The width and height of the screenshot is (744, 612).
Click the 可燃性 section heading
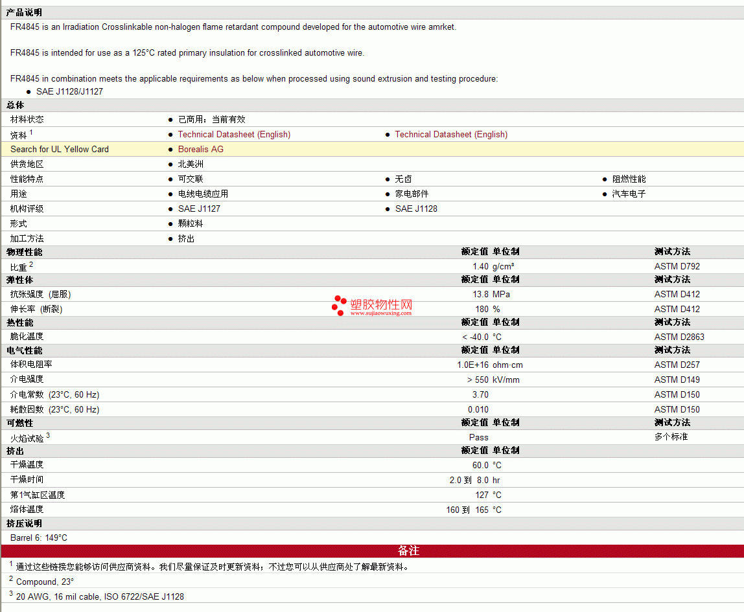(x=20, y=424)
